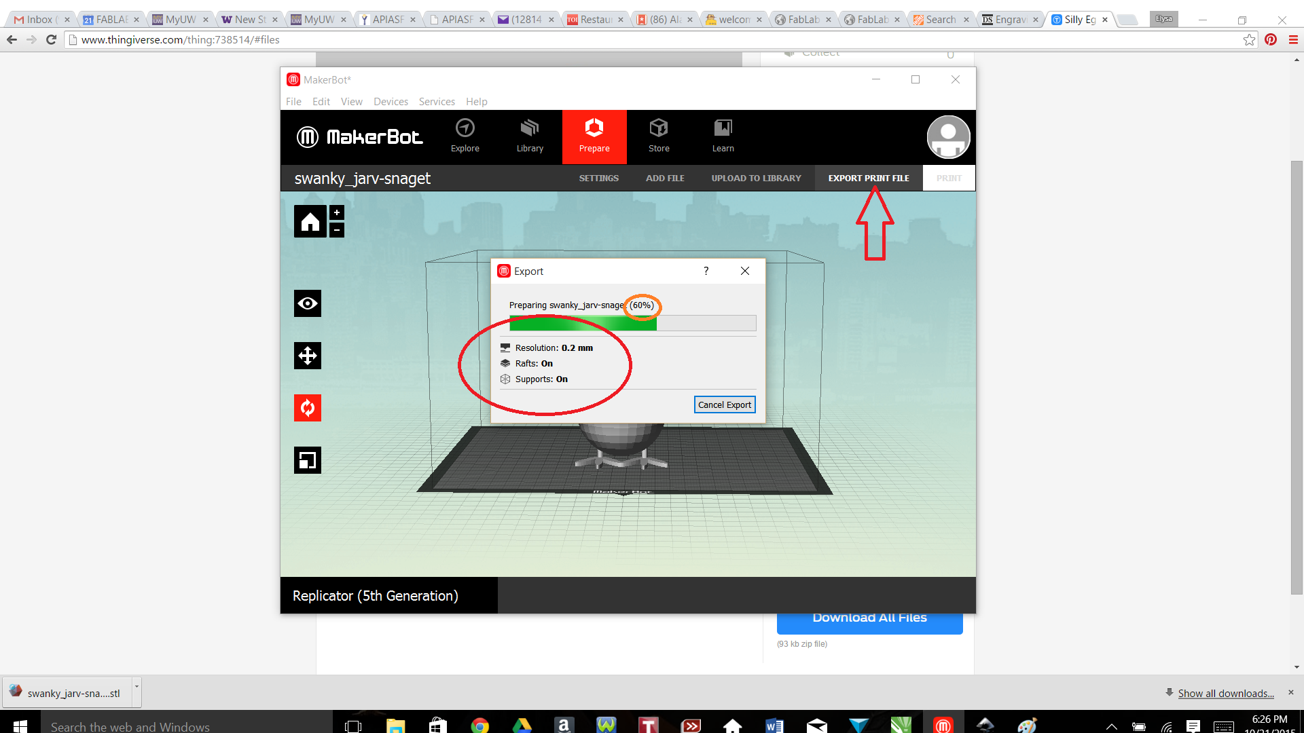Click the Chrome back arrow
Screen dimensions: 1304x733
[x=12, y=39]
